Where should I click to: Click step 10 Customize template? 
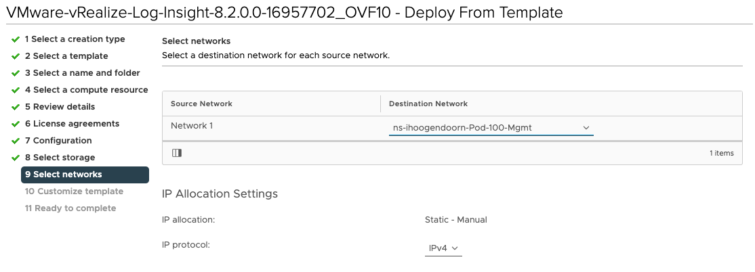click(74, 191)
